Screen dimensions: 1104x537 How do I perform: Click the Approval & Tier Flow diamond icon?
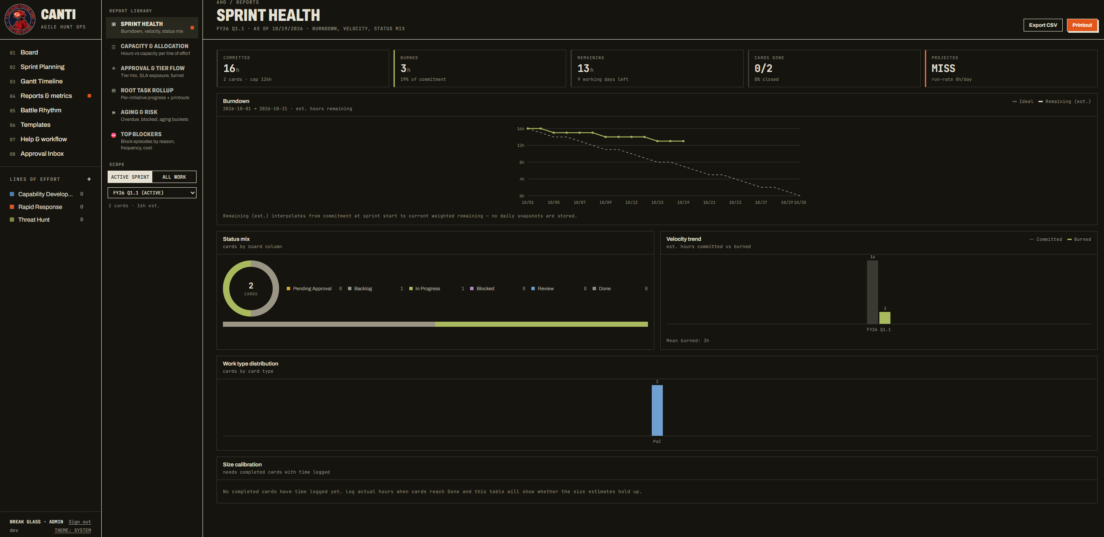(x=114, y=68)
